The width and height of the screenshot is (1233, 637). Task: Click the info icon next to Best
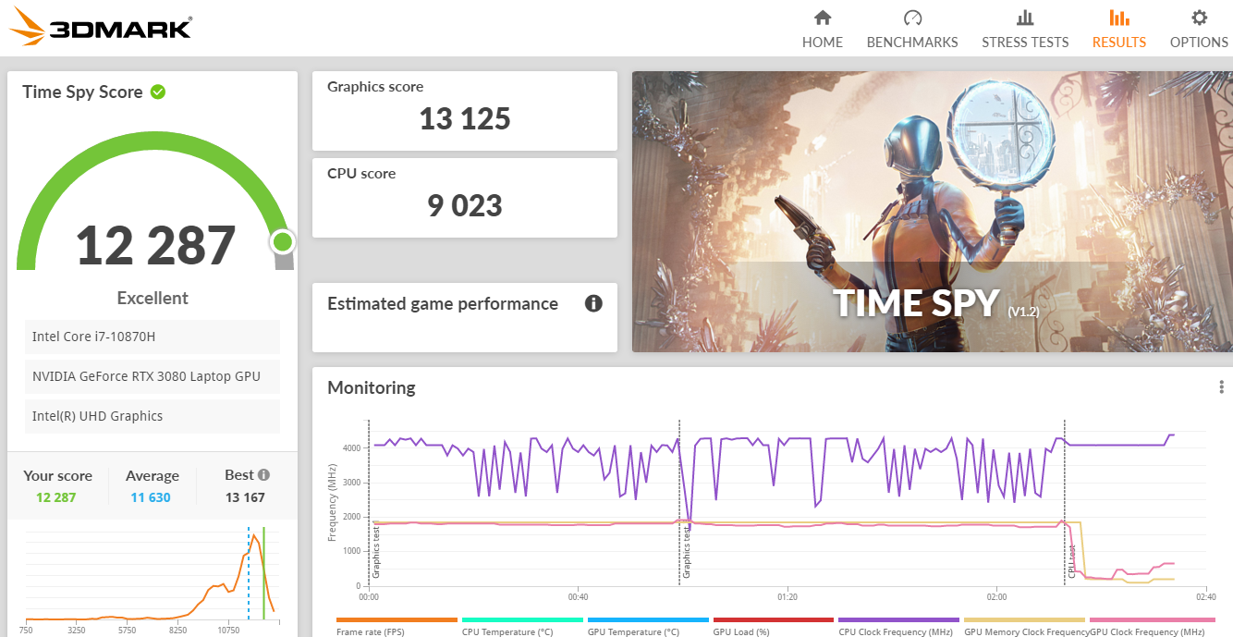pos(263,475)
